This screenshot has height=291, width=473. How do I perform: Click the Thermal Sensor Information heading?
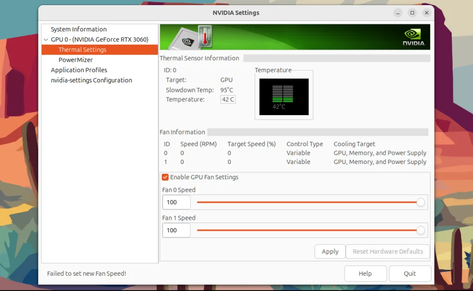[x=200, y=58]
